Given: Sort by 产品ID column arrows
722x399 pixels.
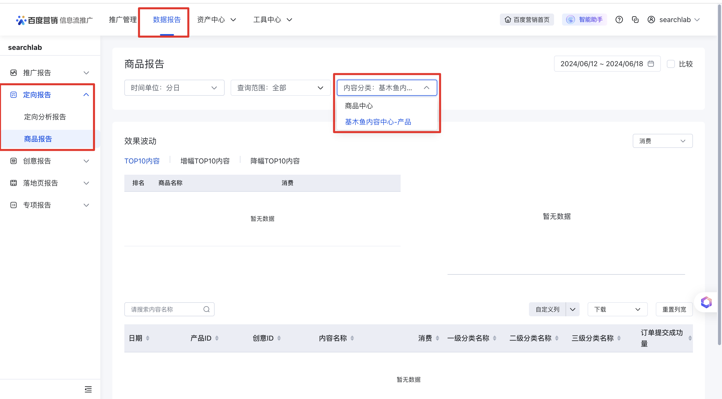Looking at the screenshot, I should tap(217, 338).
